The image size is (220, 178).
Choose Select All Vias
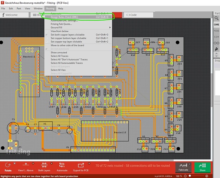tap(78, 70)
